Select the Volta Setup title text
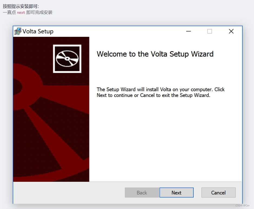Viewport: 254px width, 209px height. pyautogui.click(x=38, y=31)
